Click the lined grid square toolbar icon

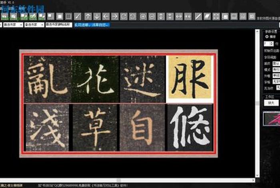[68, 17]
